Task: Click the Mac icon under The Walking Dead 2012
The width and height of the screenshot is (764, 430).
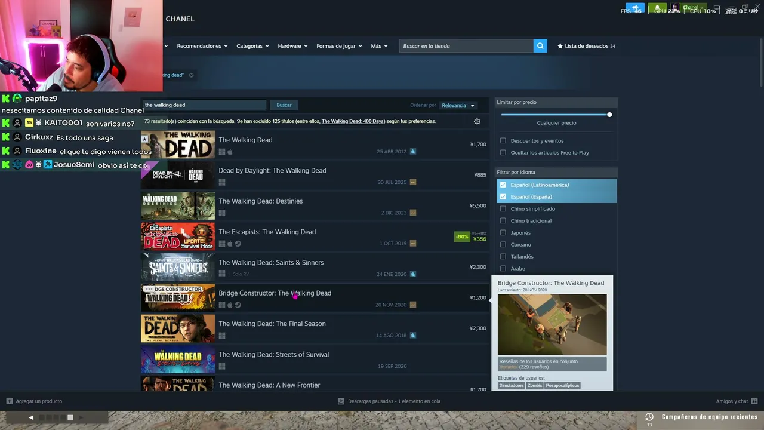Action: point(230,152)
